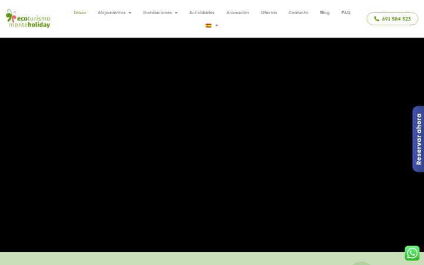
Task: Open the Alojamientos menu item
Action: (111, 12)
